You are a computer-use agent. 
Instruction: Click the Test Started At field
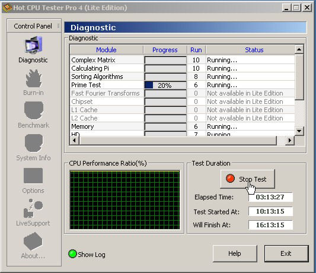(270, 211)
